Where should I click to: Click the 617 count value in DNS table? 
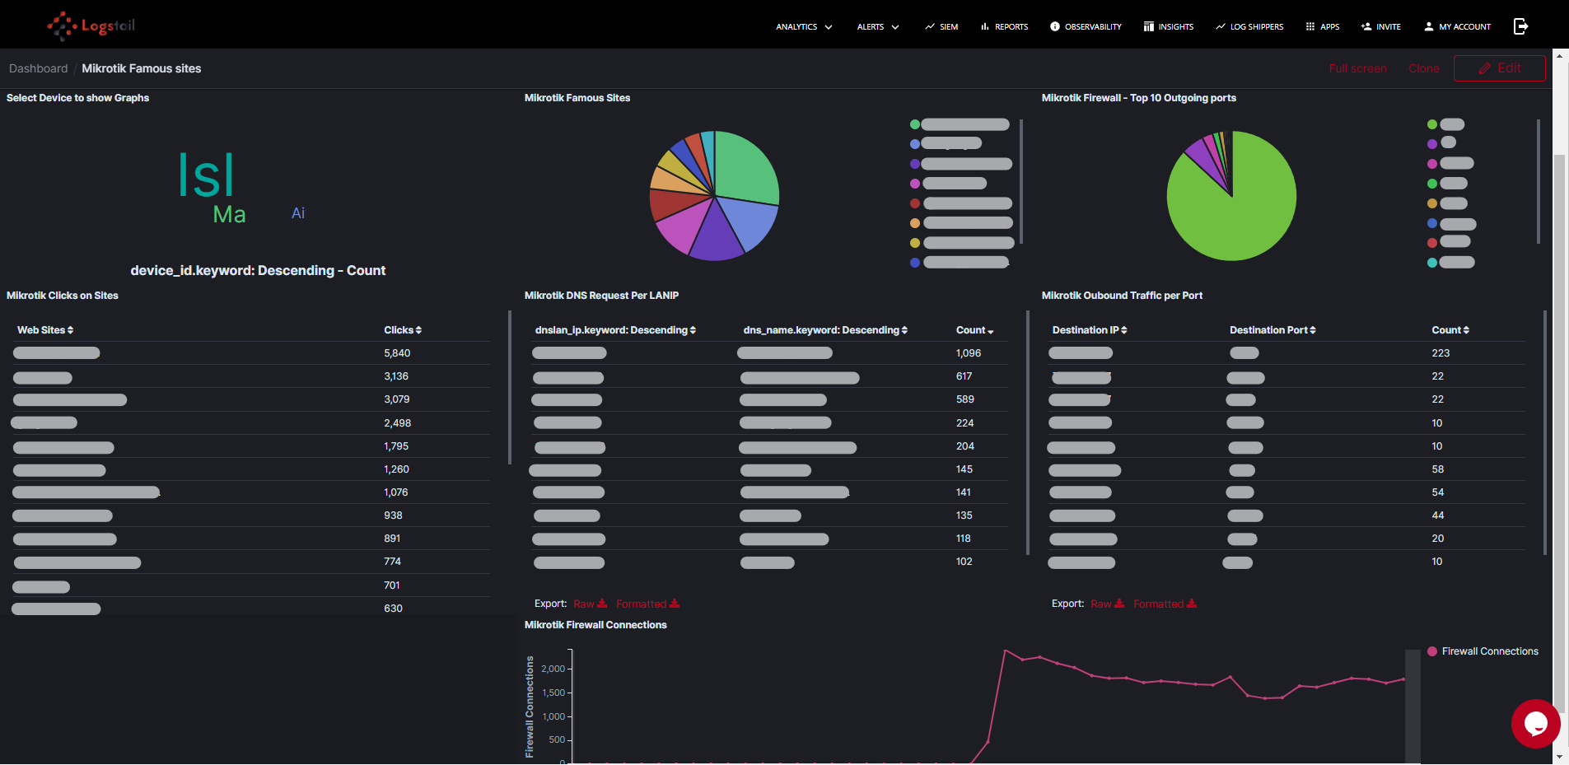(x=964, y=376)
